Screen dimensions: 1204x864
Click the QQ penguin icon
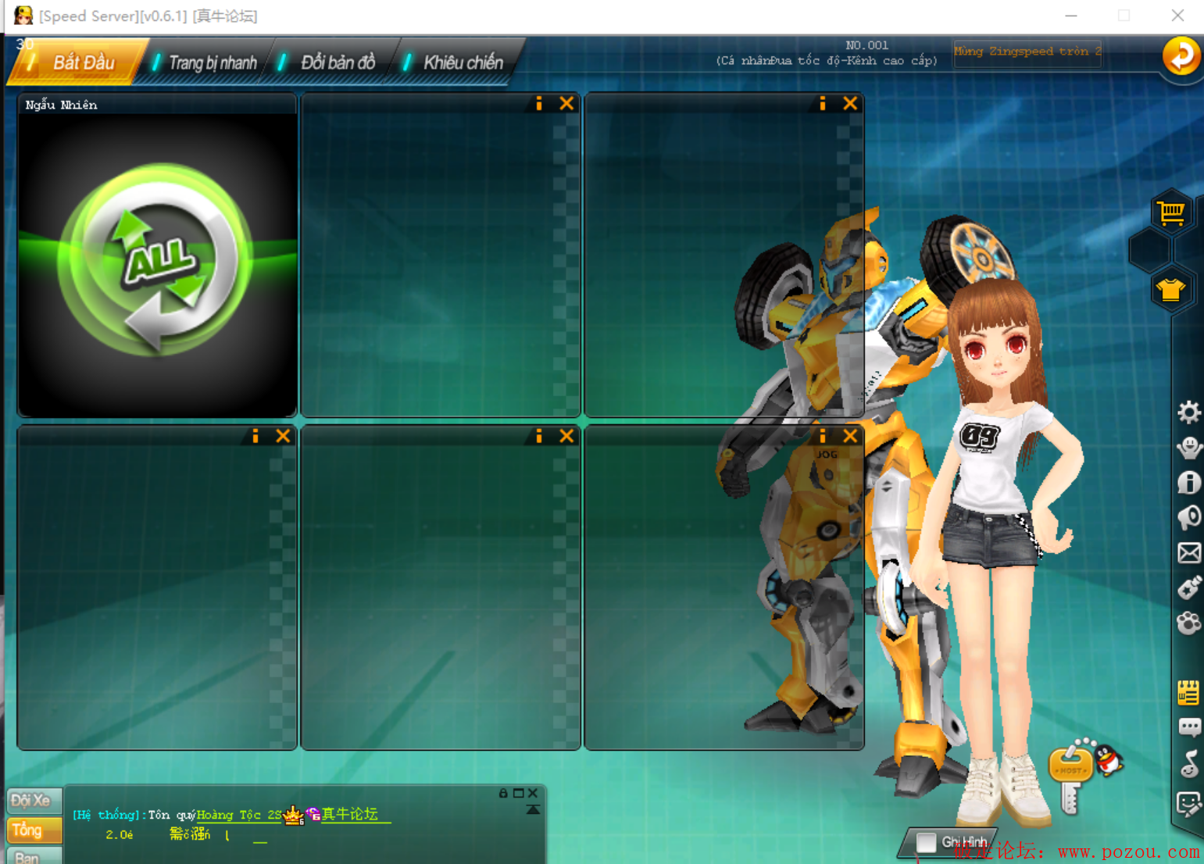1109,759
